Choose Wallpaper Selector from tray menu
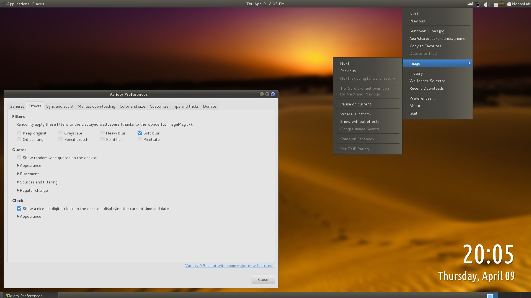This screenshot has height=298, width=531. pos(427,81)
